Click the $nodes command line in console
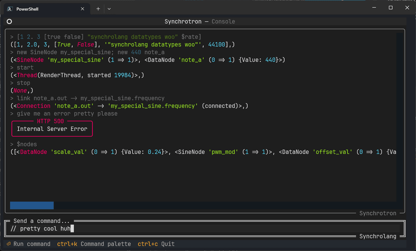This screenshot has height=251, width=416. [27, 144]
